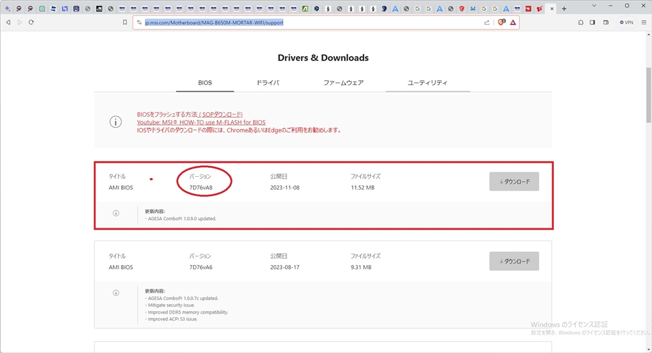Open the Youtube M-FLASH how-to link
Screen dimensions: 652x353
(201, 122)
